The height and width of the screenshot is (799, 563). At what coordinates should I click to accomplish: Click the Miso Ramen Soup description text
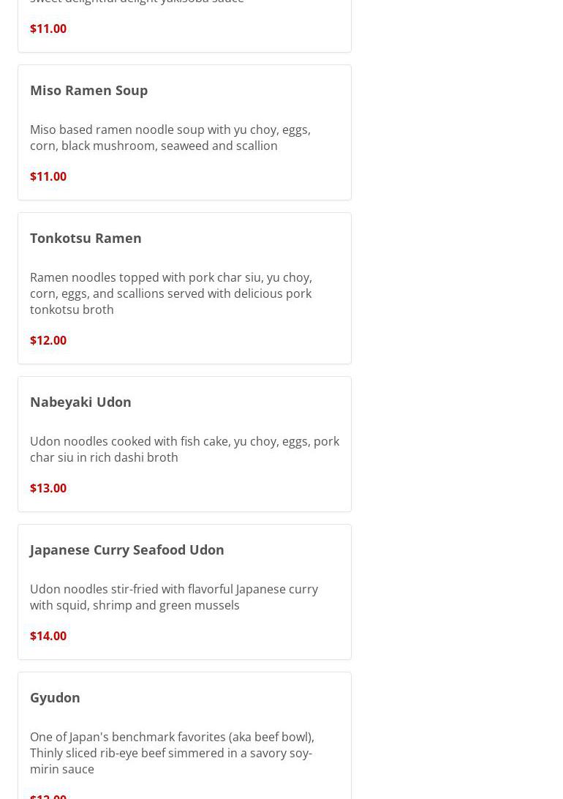[x=170, y=138]
